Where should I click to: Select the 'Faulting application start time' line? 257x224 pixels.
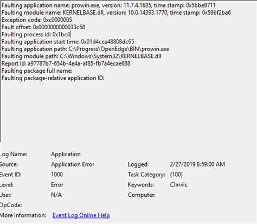click(x=68, y=42)
